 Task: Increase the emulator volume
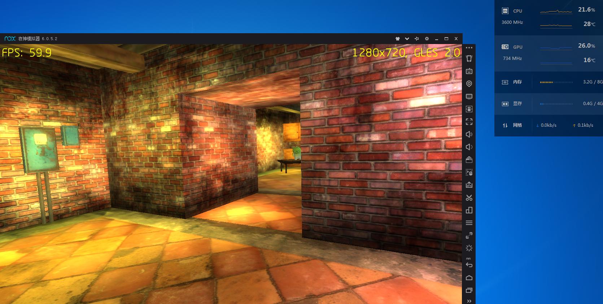tap(469, 134)
